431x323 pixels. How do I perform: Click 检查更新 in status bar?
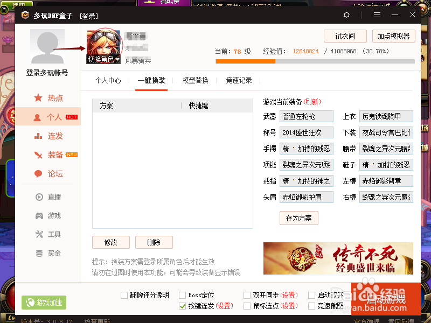click(98, 320)
